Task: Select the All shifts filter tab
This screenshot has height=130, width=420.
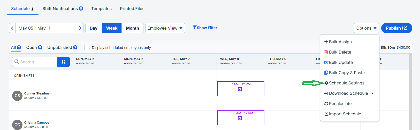Action: pos(16,47)
